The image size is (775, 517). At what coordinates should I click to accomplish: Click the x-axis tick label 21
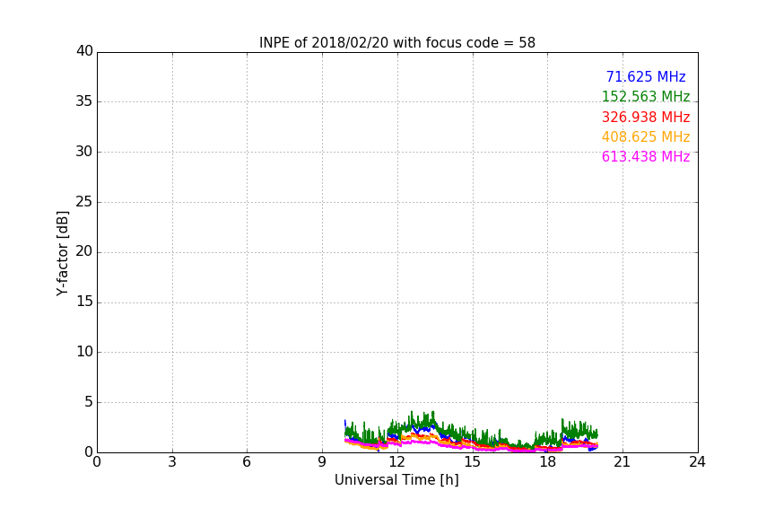click(x=623, y=462)
